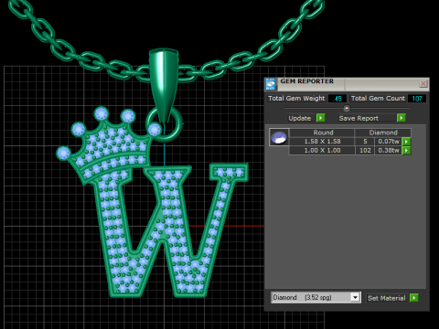439x329 pixels.
Task: Click the Total Gem Weight label
Action: (x=296, y=99)
